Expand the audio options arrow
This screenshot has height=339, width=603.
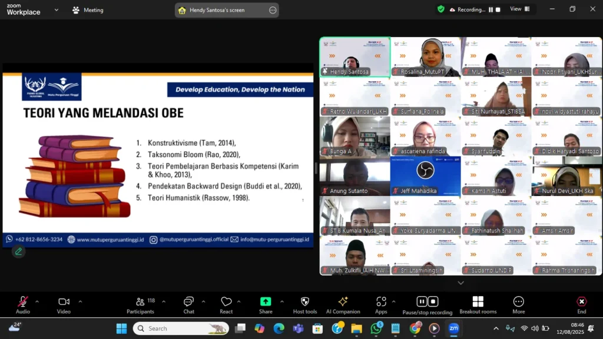point(37,301)
